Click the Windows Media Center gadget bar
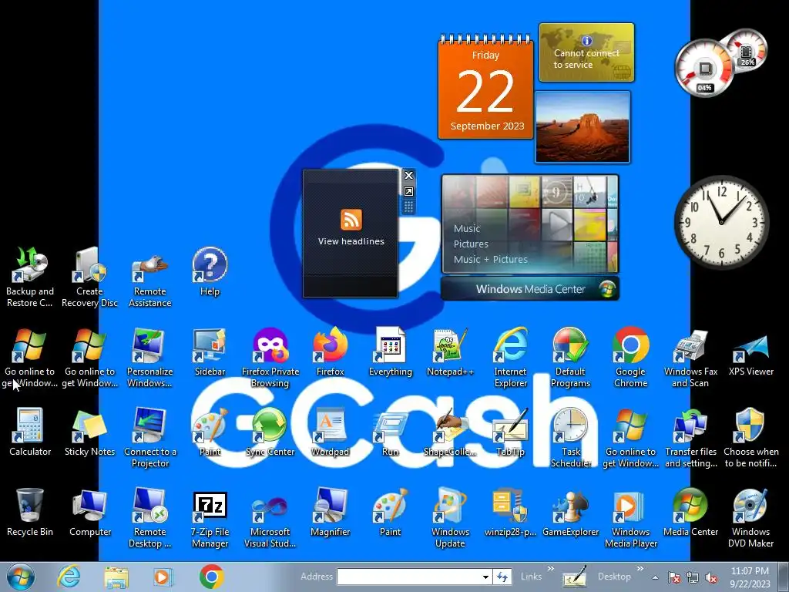This screenshot has width=789, height=592. (x=530, y=289)
